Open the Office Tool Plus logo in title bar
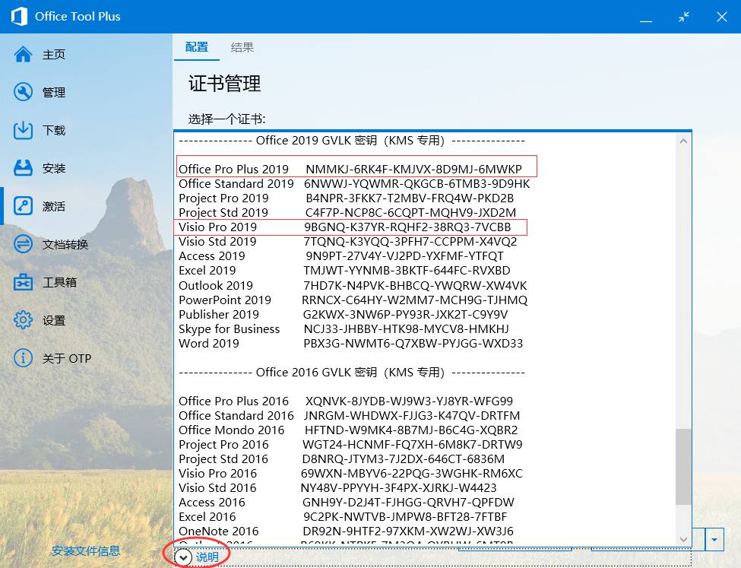Screen dimensions: 741x568 (x=17, y=16)
